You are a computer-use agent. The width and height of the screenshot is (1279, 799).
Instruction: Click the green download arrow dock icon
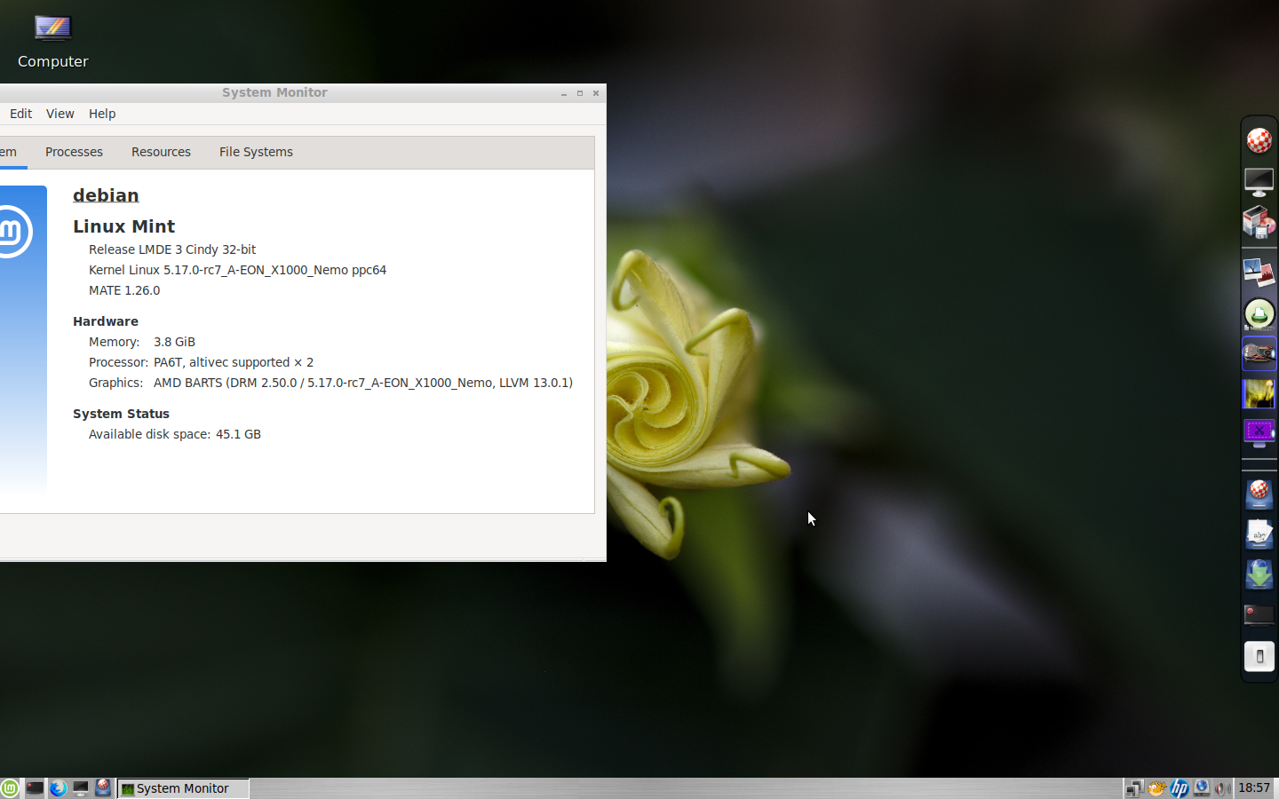[x=1259, y=574]
